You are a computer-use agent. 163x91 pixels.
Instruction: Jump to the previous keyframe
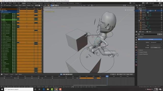pos(65,74)
